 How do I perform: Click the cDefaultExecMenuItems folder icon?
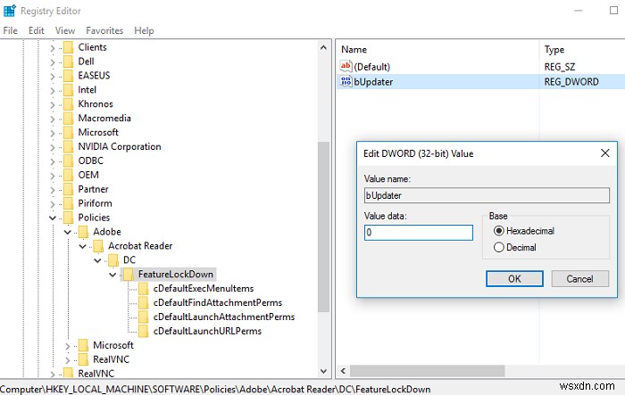[x=144, y=289]
